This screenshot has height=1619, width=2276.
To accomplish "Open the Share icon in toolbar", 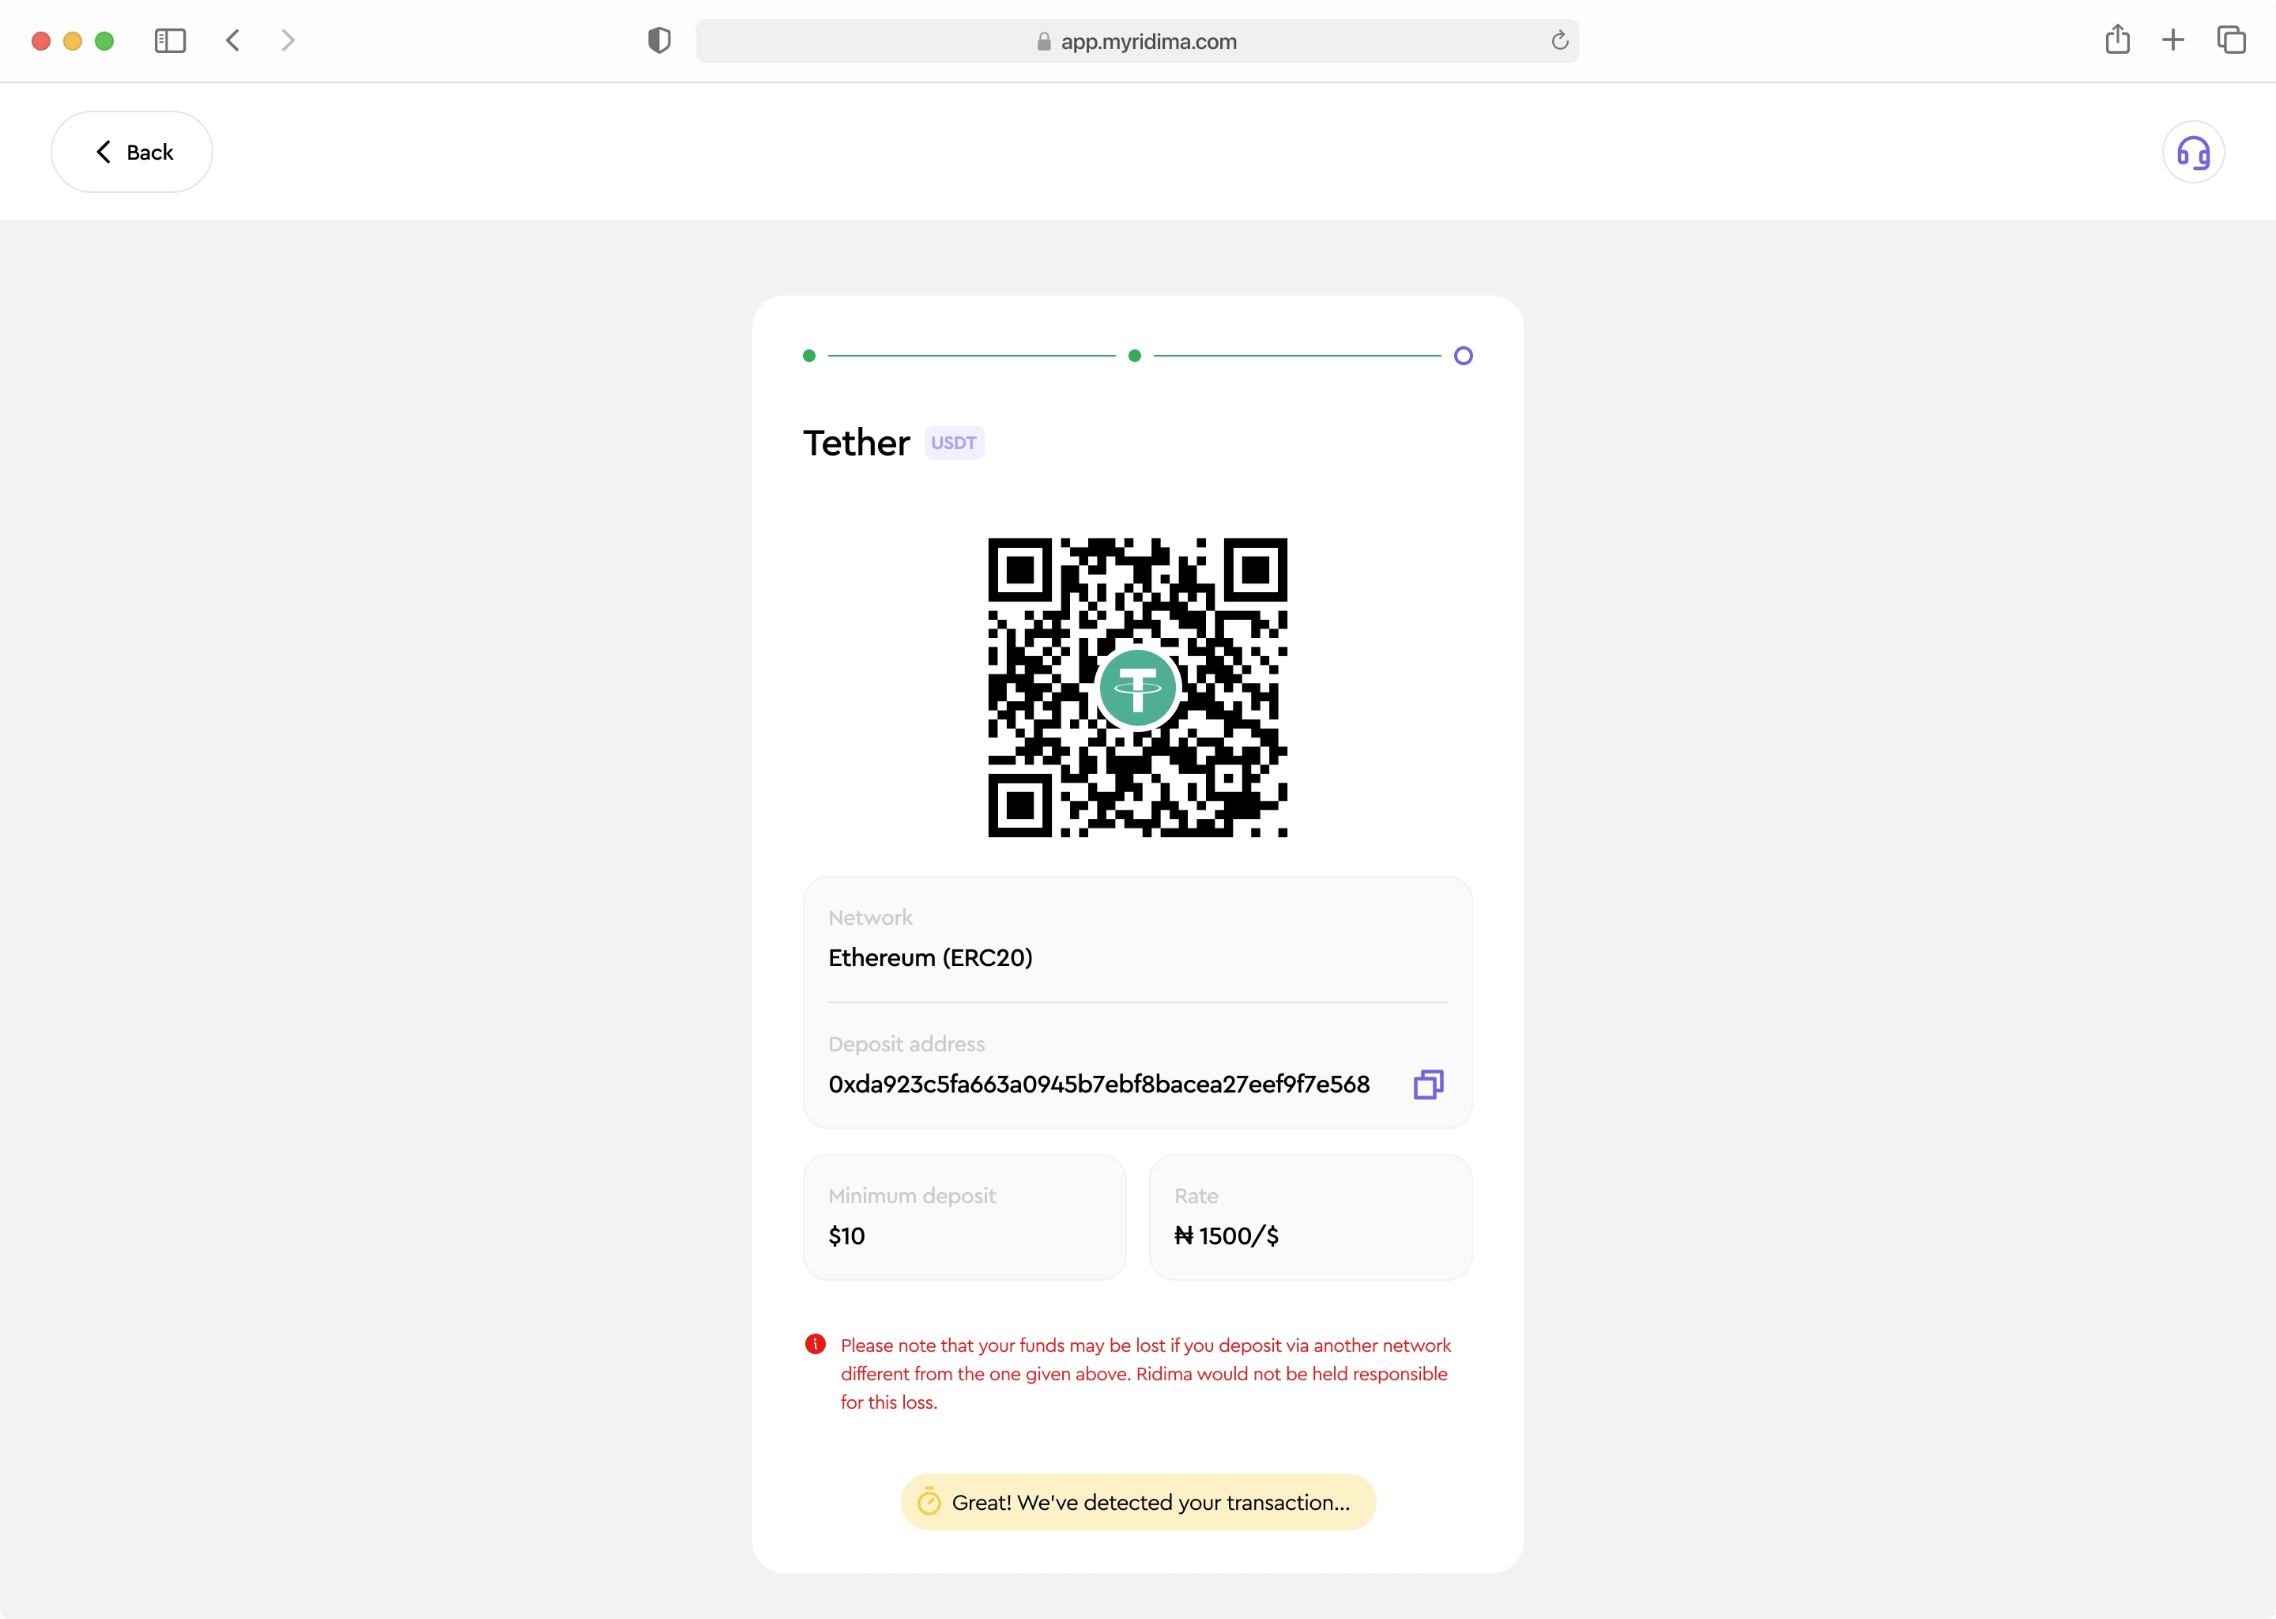I will (x=2118, y=40).
